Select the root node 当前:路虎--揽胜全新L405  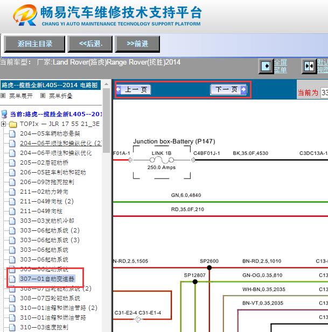pos(56,114)
